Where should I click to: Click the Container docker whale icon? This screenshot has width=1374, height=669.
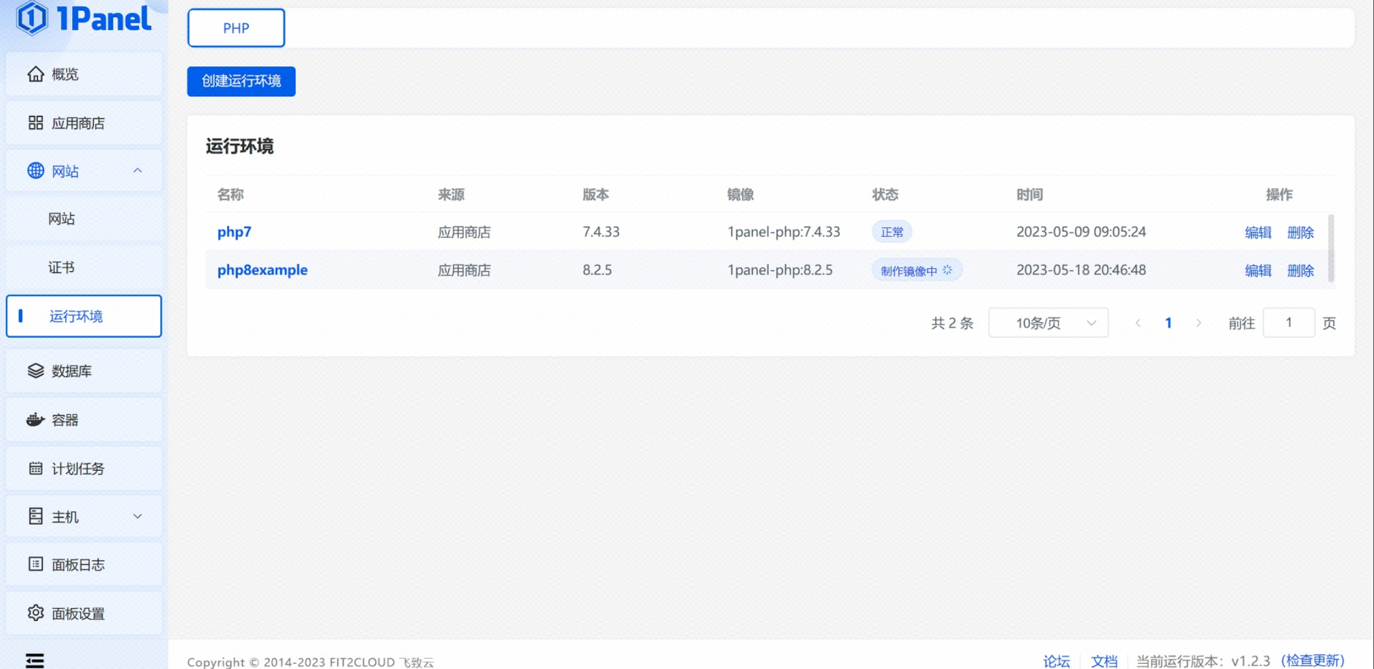[x=35, y=419]
